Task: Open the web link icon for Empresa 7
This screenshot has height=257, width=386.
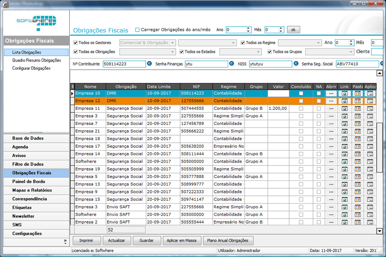Action: [344, 124]
